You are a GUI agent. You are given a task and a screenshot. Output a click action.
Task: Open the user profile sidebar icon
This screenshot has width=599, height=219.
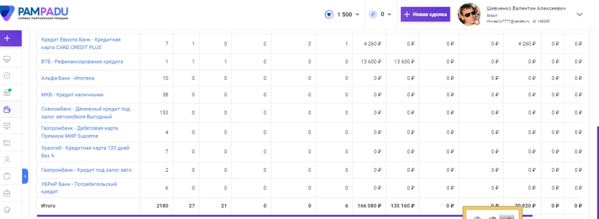click(7, 159)
